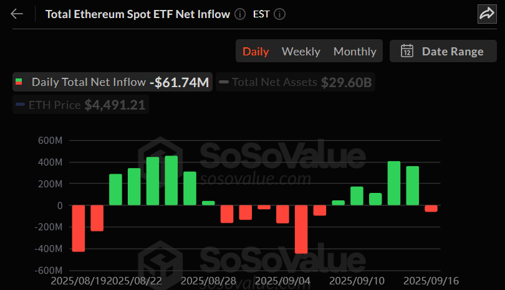Toggle Total Net Assets series
This screenshot has width=505, height=290.
pyautogui.click(x=296, y=82)
